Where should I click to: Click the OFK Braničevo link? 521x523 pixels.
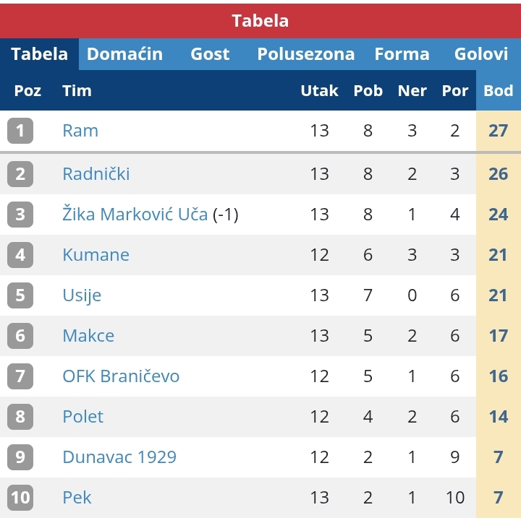coord(121,376)
